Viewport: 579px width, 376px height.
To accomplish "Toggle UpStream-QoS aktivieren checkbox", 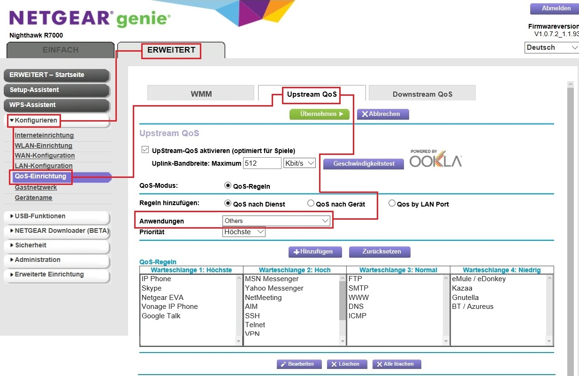I will tap(145, 151).
